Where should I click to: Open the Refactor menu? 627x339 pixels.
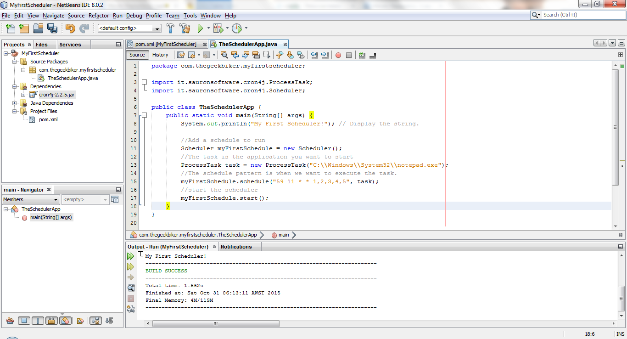(x=99, y=15)
